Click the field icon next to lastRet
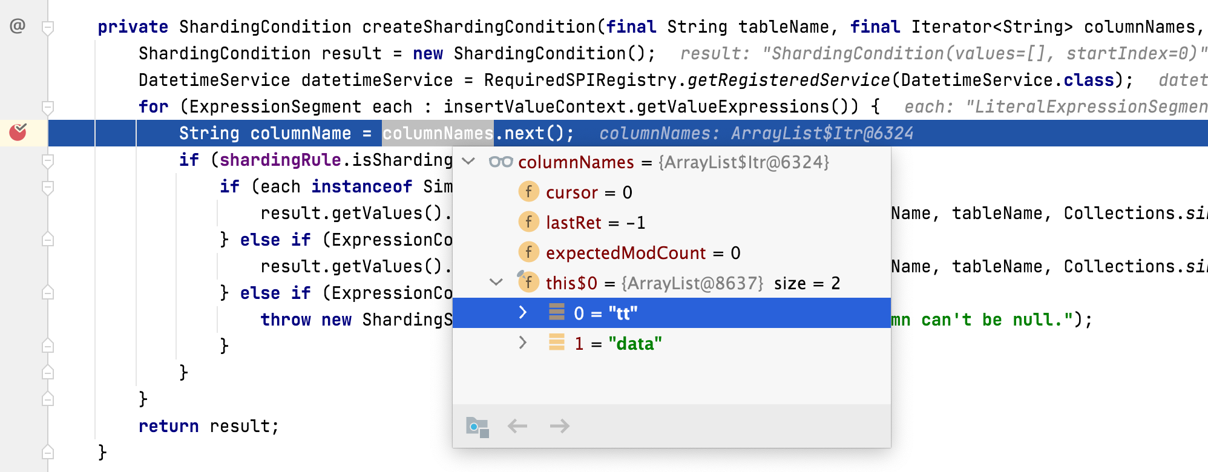This screenshot has width=1208, height=472. coord(528,222)
